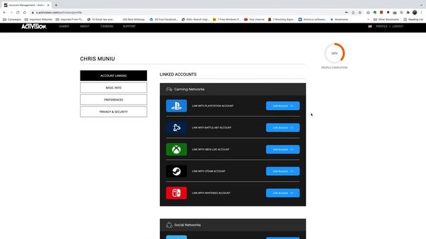Open the Bookmarks star bookmark

click(x=339, y=19)
